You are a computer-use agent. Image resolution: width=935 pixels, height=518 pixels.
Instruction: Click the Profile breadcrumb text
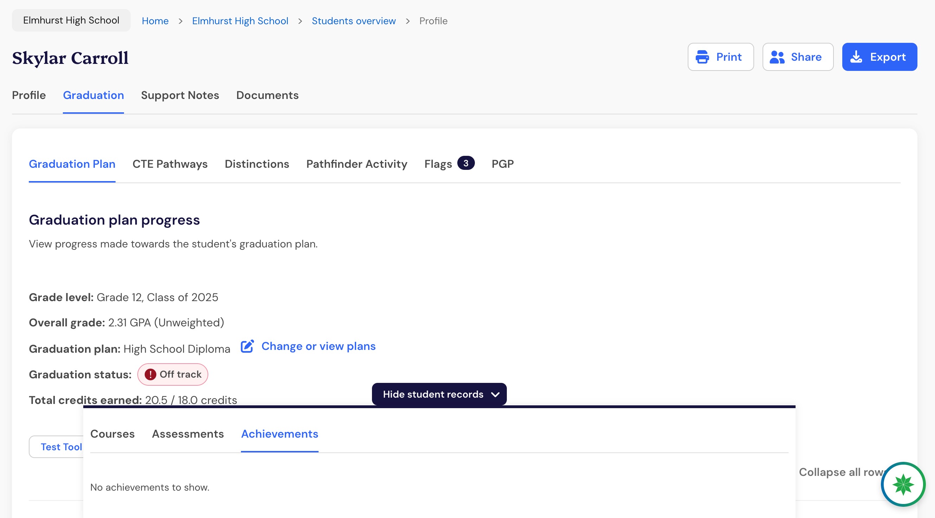coord(433,21)
